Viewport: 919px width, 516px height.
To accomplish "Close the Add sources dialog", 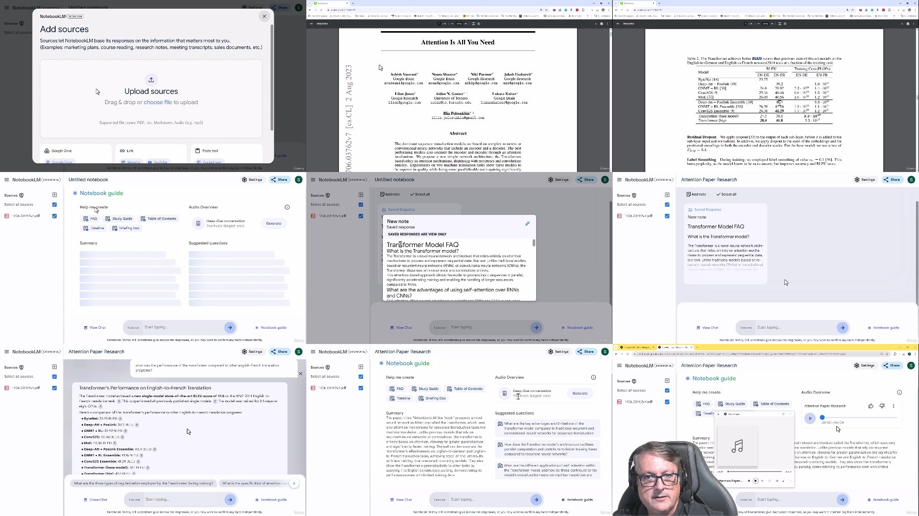I will [264, 16].
